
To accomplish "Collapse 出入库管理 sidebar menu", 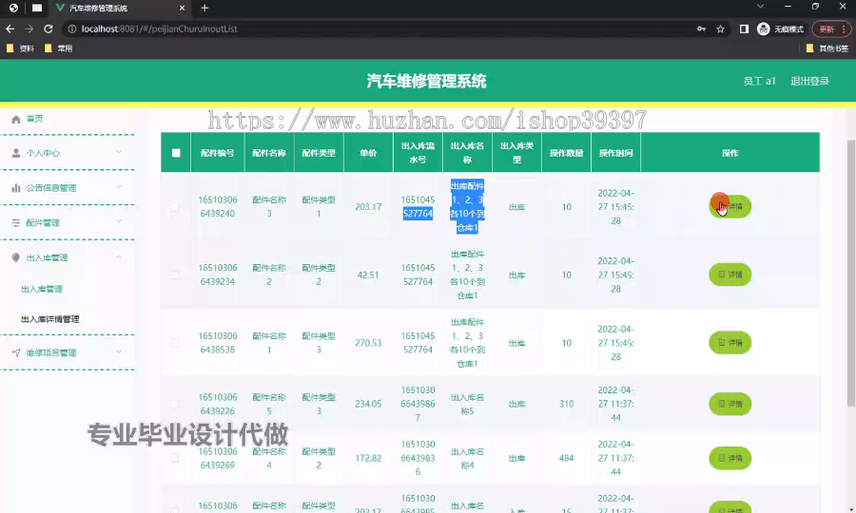I will point(67,257).
